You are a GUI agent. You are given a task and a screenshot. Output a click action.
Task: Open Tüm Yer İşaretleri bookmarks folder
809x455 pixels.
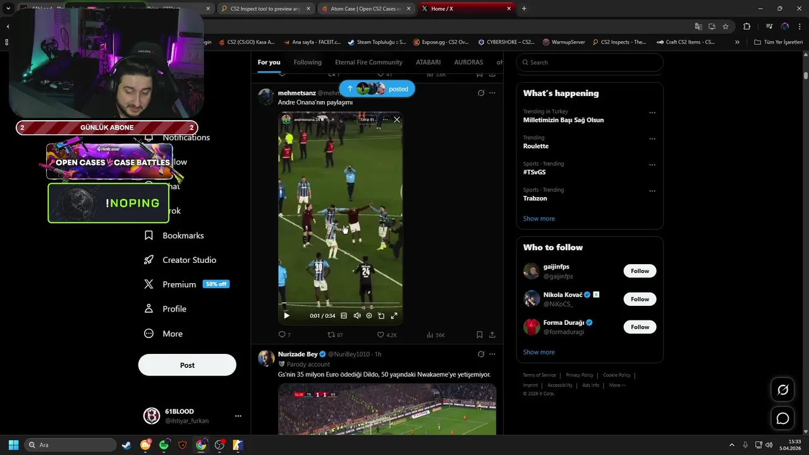(x=779, y=42)
